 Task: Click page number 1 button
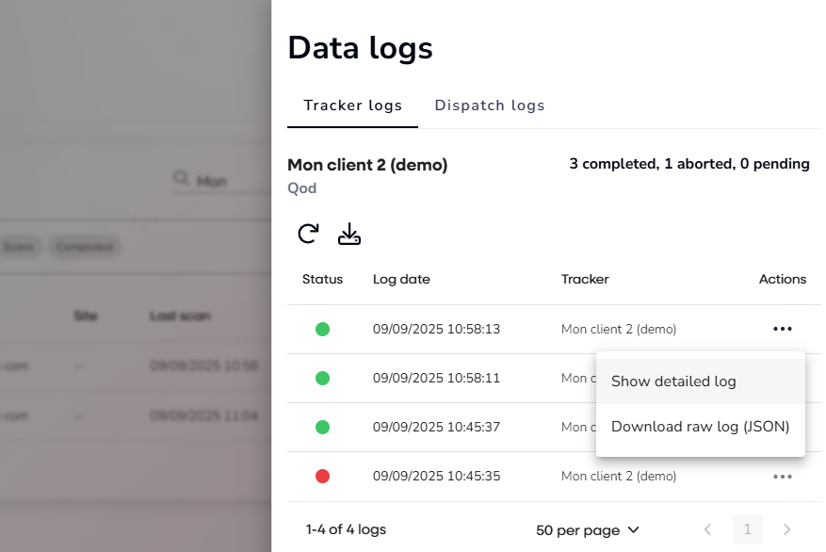tap(748, 530)
